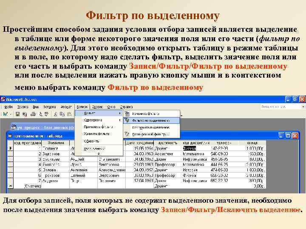306x229 pixels.
Task: Choose Ввод данных from the menu
Action: click(x=99, y=148)
